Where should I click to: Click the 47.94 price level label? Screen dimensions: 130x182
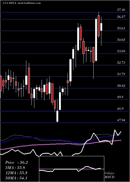tap(121, 120)
